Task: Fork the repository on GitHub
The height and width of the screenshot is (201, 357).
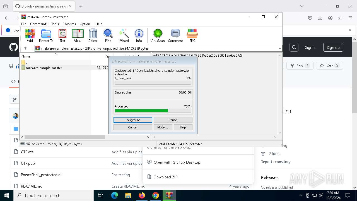Action: coord(300,66)
